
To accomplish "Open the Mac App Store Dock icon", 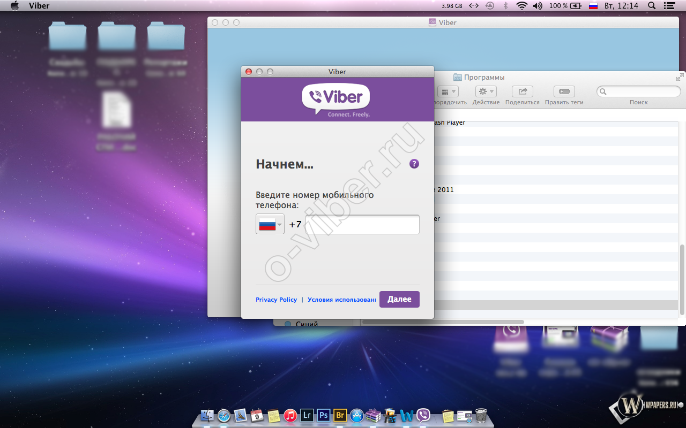I will [356, 415].
